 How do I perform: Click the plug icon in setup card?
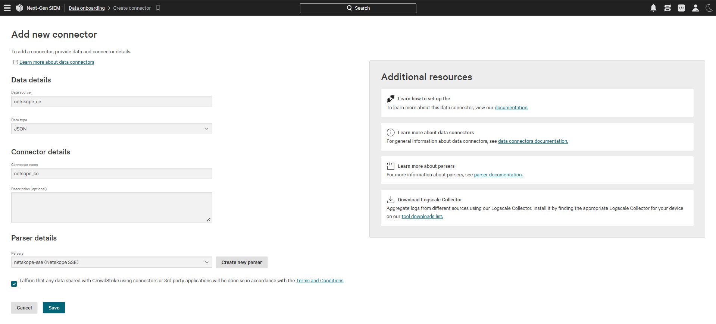click(x=391, y=98)
